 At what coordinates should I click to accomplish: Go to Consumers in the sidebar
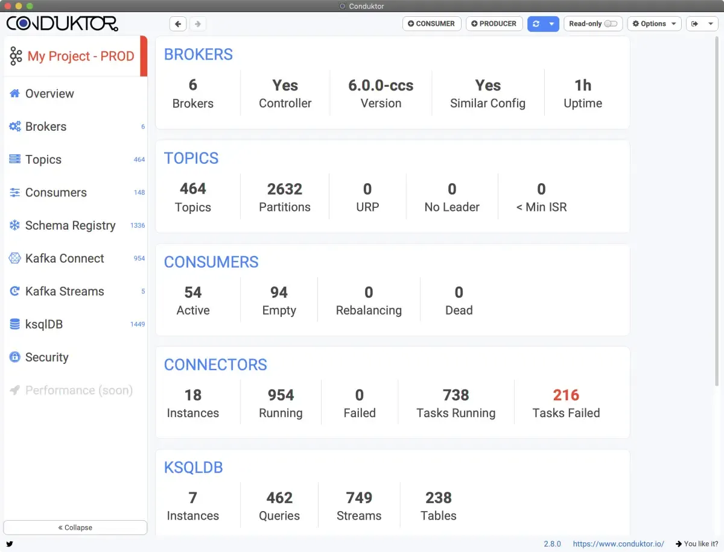point(75,193)
